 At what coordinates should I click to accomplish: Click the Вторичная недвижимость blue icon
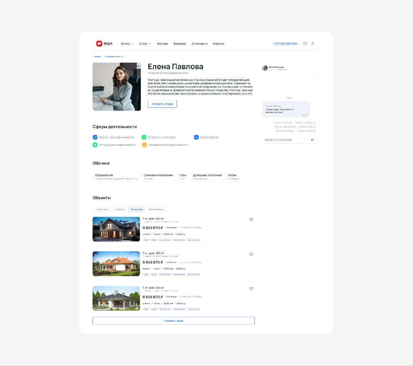[x=95, y=137]
